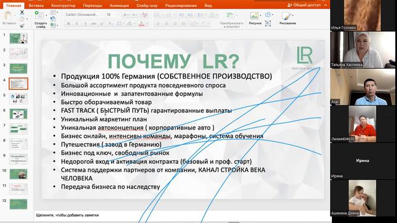Screen dimensions: 397x223
Task: Toggle Underline (Ч) formatting
Action: click(x=86, y=24)
